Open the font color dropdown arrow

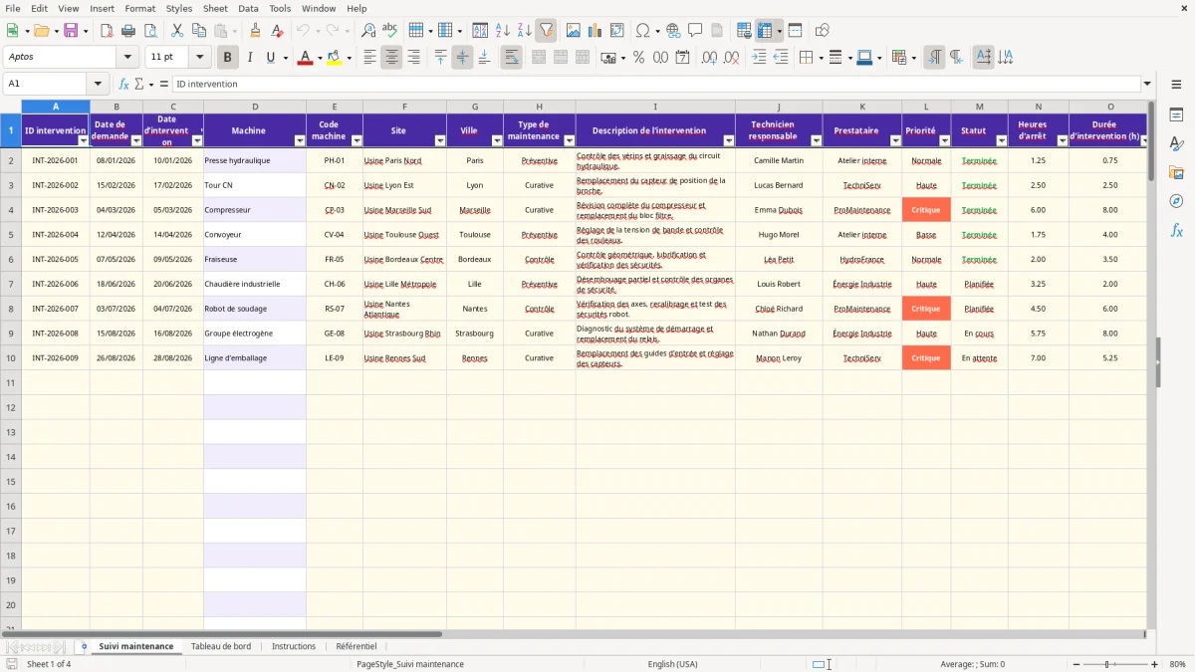point(319,58)
